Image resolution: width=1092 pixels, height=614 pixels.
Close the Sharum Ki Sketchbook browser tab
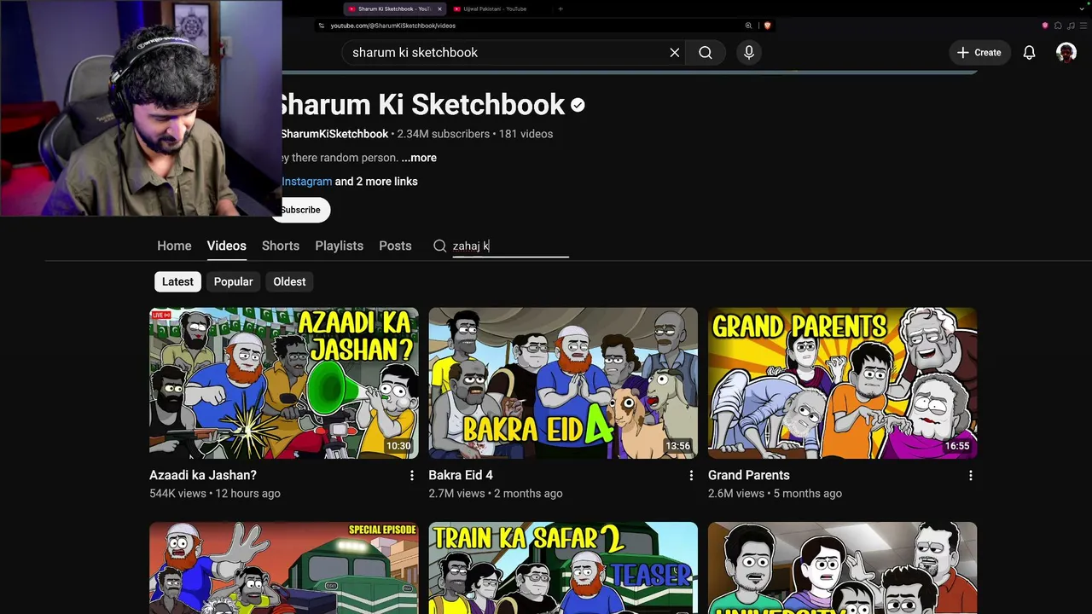440,9
